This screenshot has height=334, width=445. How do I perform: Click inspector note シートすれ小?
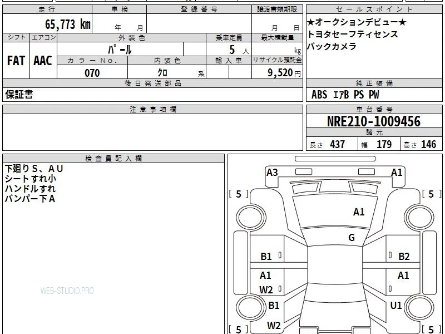[x=31, y=179]
